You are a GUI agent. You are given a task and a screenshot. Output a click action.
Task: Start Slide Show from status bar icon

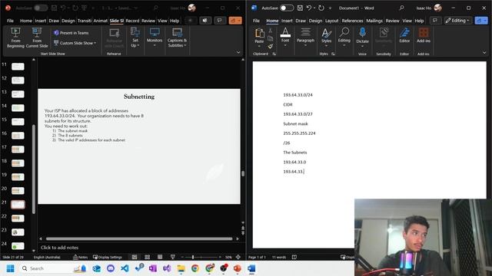click(x=172, y=257)
